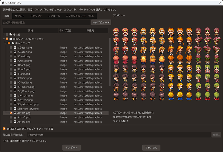Click the image icon beside !$Gate2.png
The height and width of the screenshot is (152, 223).
click(15, 52)
